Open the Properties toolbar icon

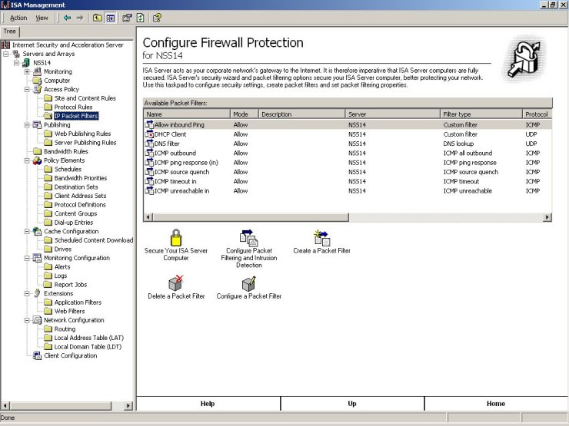[127, 18]
